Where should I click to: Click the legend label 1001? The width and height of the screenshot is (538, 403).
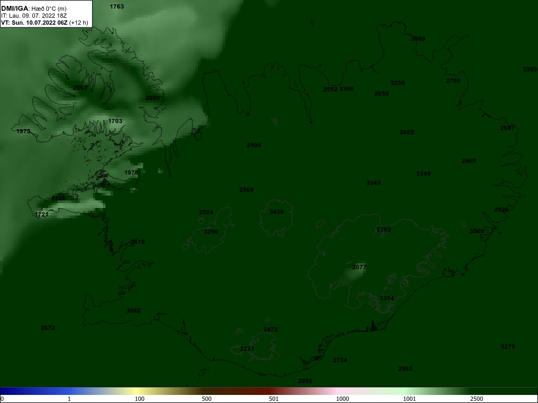409,399
